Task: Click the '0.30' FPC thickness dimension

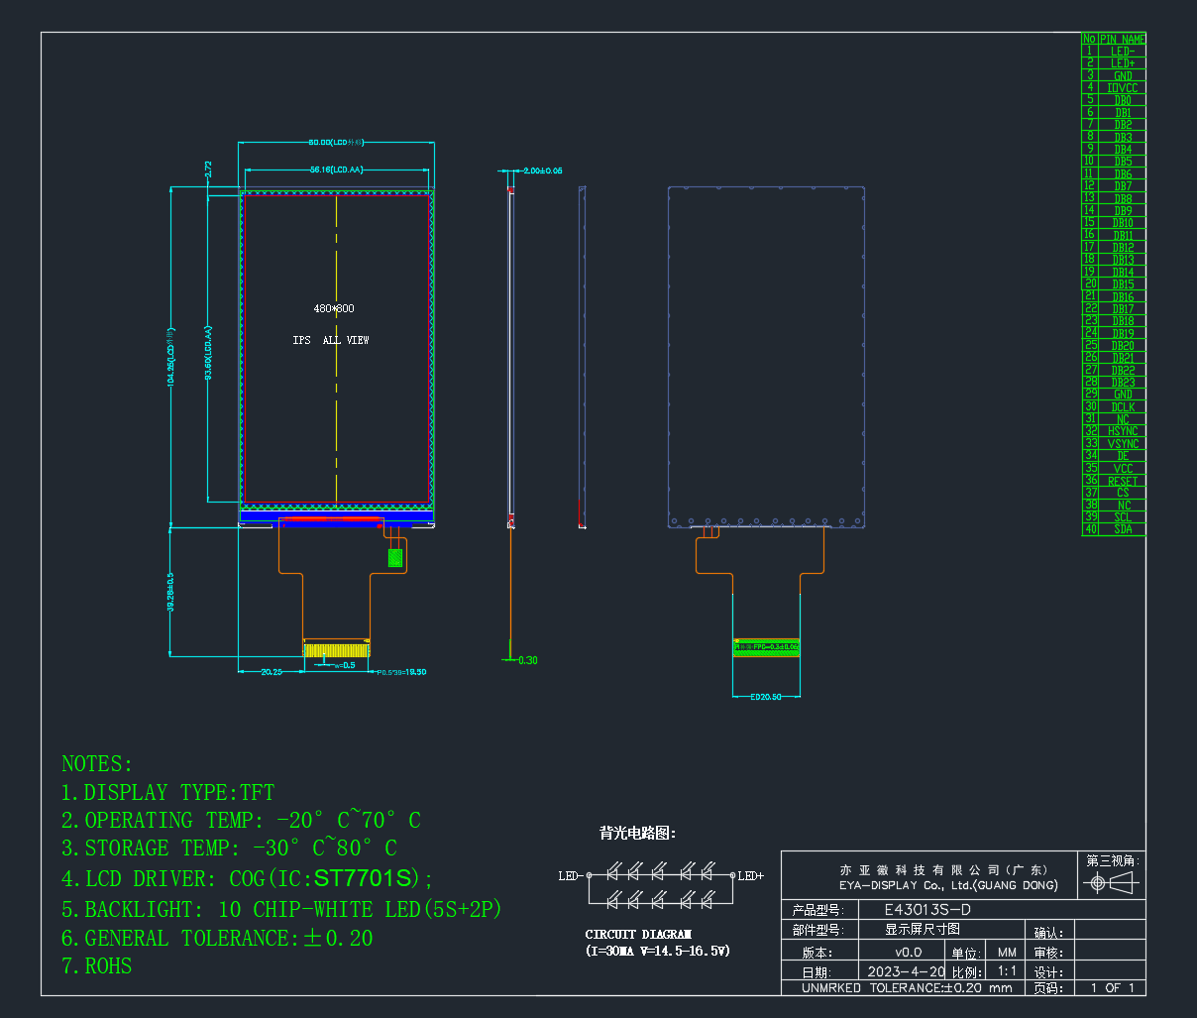Action: click(x=528, y=660)
